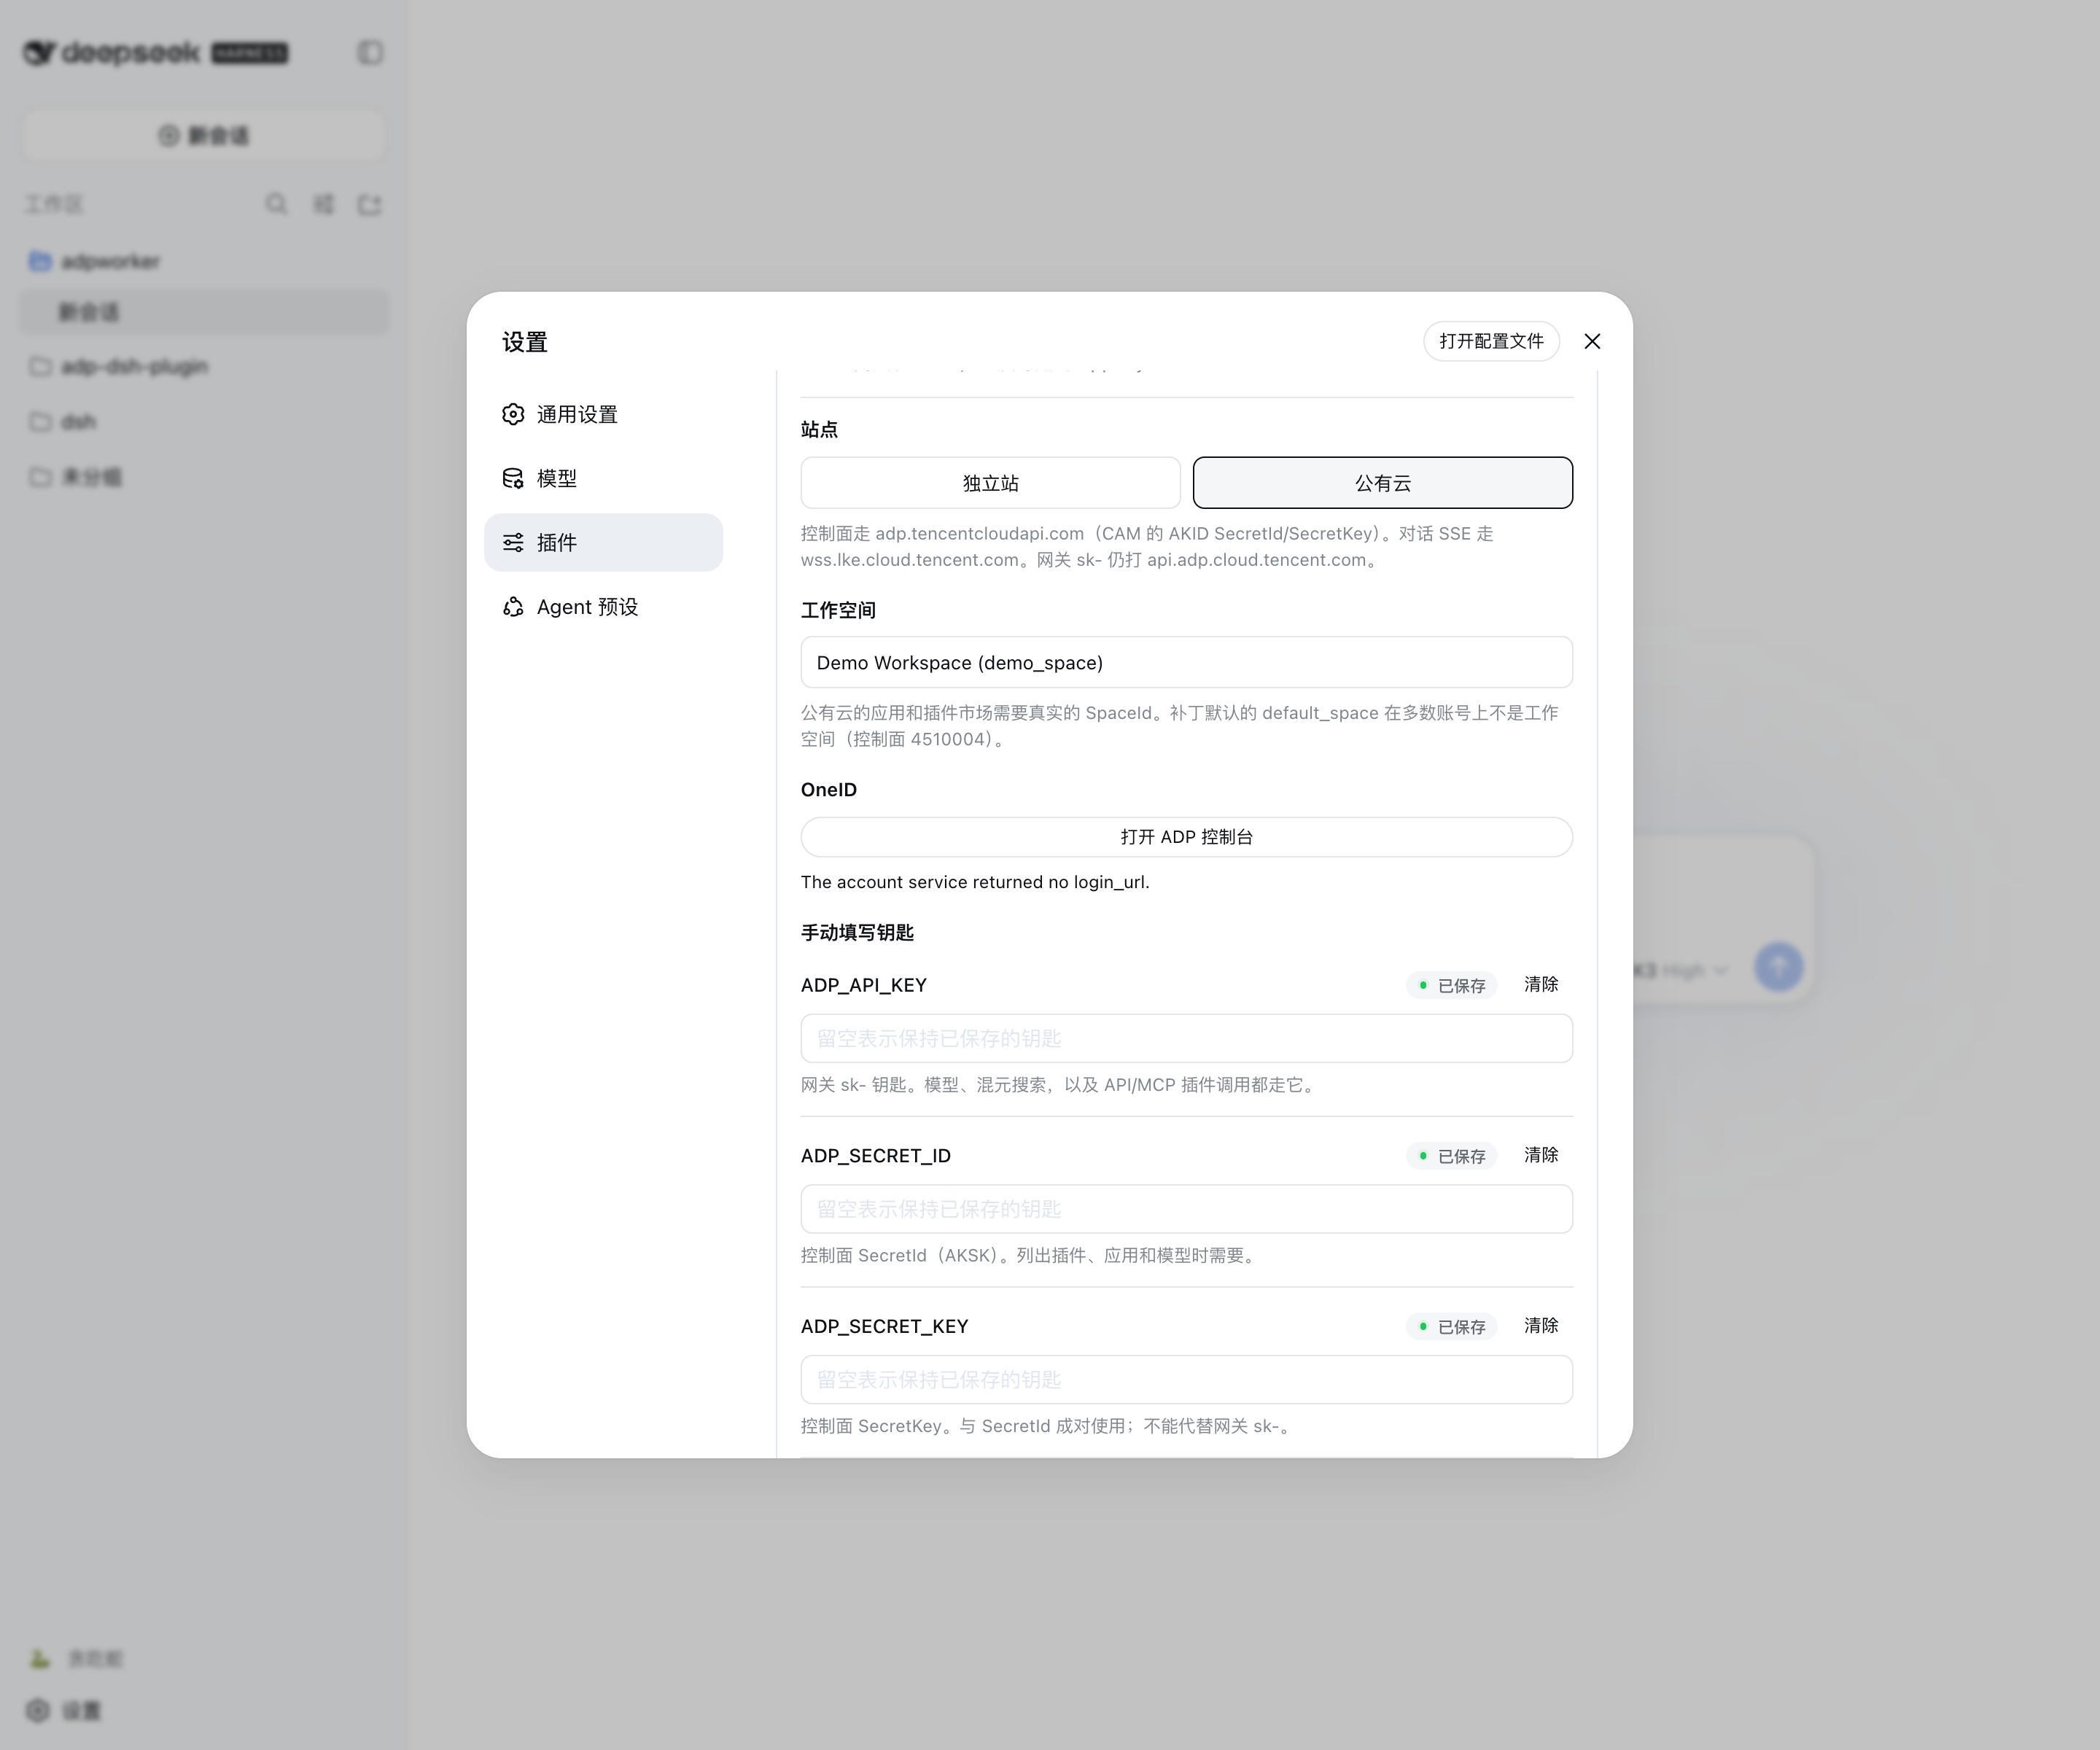The height and width of the screenshot is (1750, 2100).
Task: Click 打开配置文件 button
Action: (x=1491, y=342)
